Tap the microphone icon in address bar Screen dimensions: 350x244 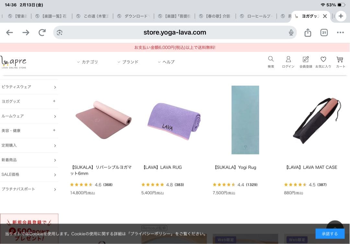(291, 32)
